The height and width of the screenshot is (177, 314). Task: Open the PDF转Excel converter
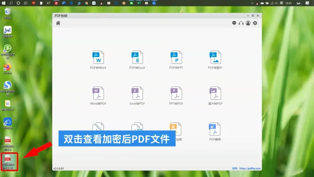coord(137,60)
